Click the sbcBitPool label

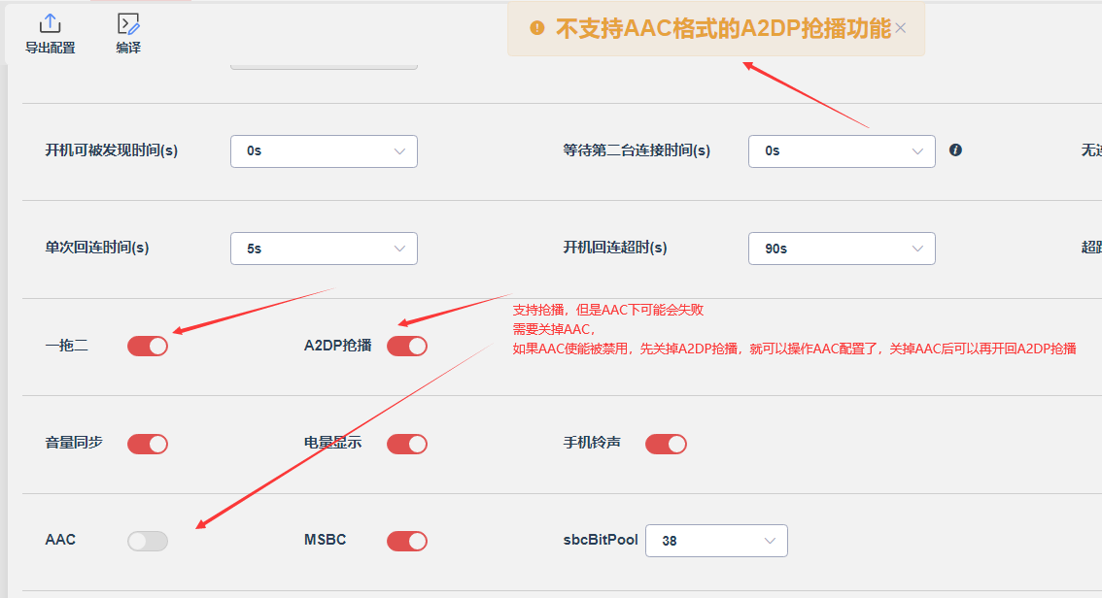pyautogui.click(x=601, y=540)
